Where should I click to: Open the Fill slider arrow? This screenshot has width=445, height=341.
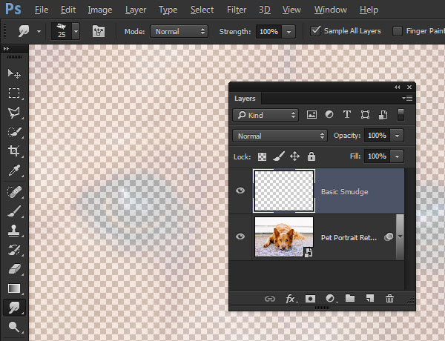[x=397, y=156]
